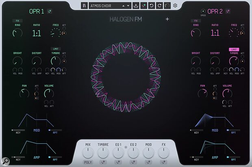This screenshot has height=167, width=252.
Task: Select the next preset with the down arrow
Action: pos(128,6)
